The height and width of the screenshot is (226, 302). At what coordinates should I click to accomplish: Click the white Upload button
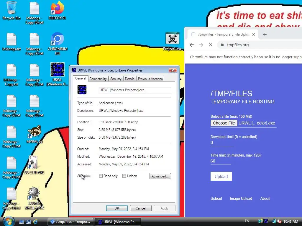(221, 177)
